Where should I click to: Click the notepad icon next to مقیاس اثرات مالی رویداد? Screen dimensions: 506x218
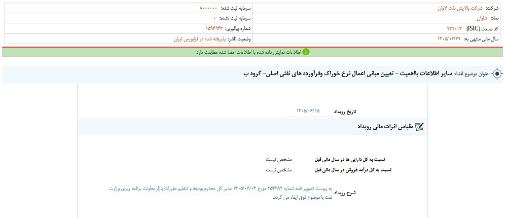419,127
